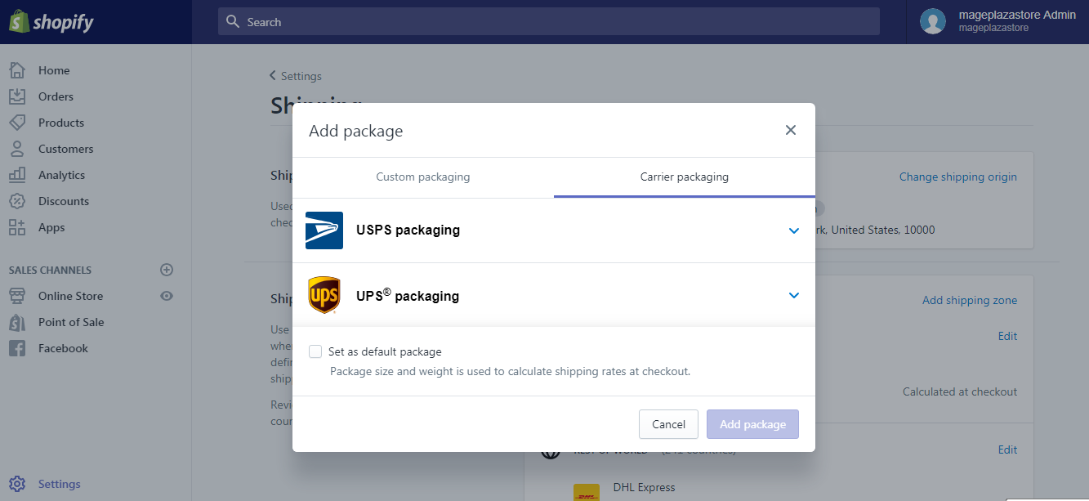
Task: Open Settings in the sidebar
Action: (60, 484)
